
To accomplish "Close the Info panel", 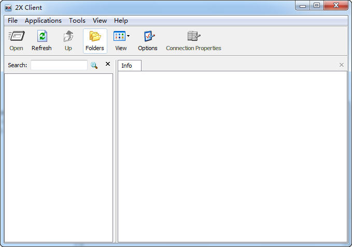I will (341, 65).
